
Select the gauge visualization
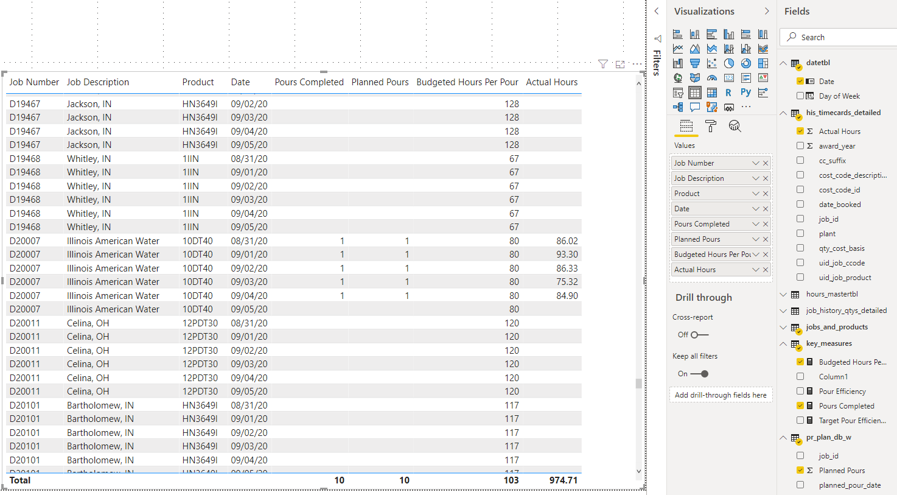tap(712, 78)
